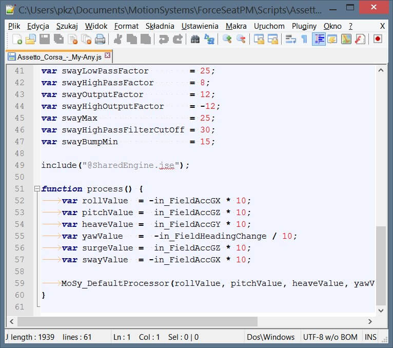The height and width of the screenshot is (348, 393).
Task: Click the Close document toolbar icon
Action: 73,40
